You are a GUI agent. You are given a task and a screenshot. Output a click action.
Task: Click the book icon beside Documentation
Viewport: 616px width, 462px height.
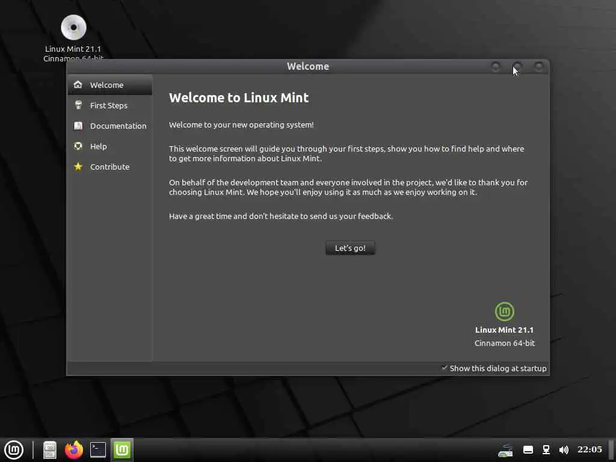coord(78,126)
